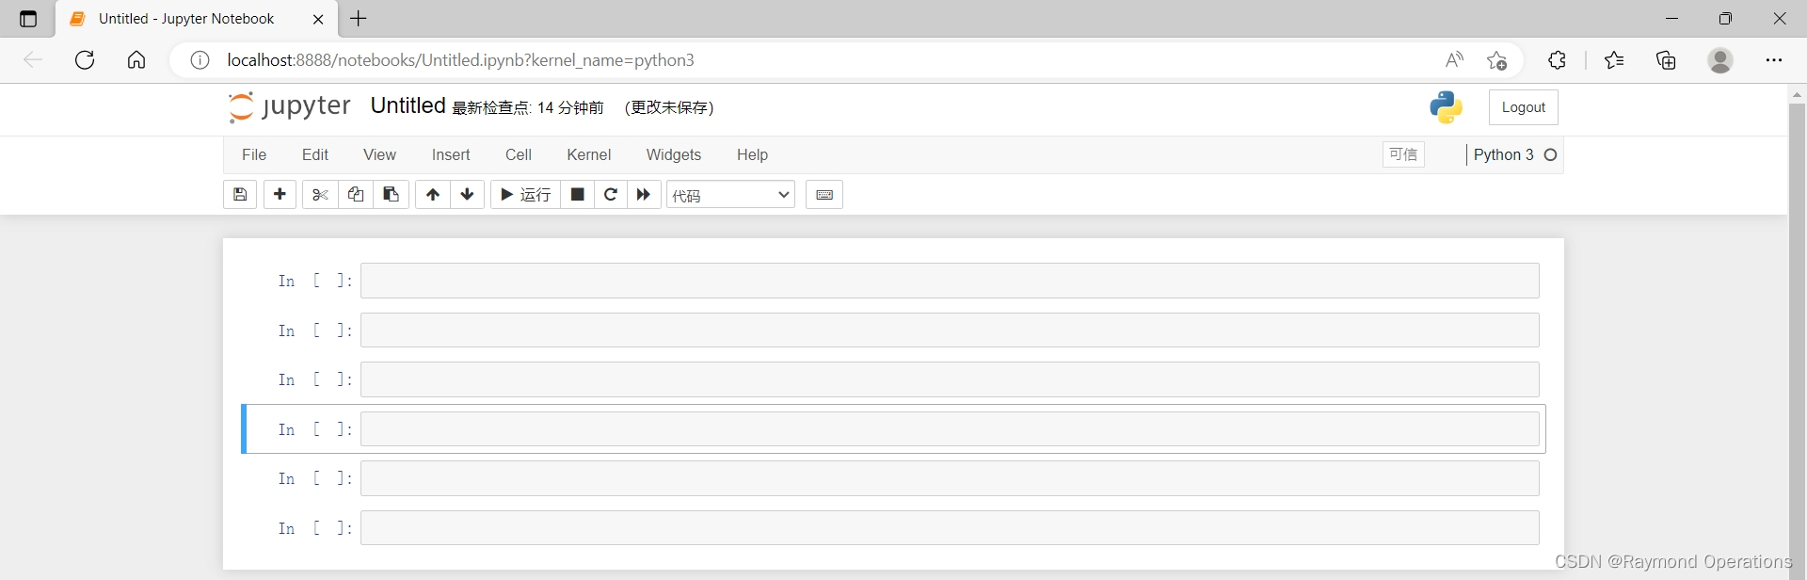This screenshot has width=1807, height=580.
Task: Click into the highlighted fourth code cell
Action: tap(950, 429)
